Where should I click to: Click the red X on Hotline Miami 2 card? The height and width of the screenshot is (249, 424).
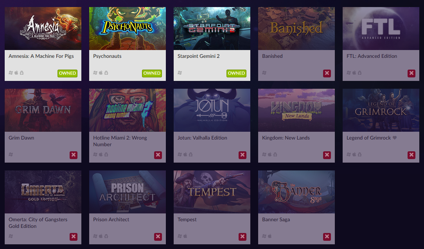coord(158,155)
